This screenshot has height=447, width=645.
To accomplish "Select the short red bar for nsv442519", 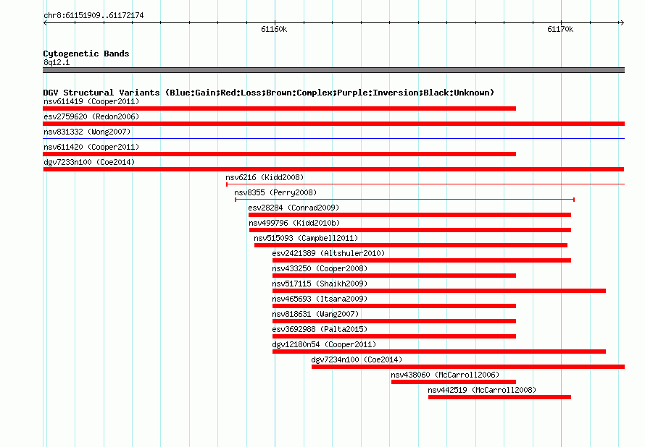I will tap(500, 397).
